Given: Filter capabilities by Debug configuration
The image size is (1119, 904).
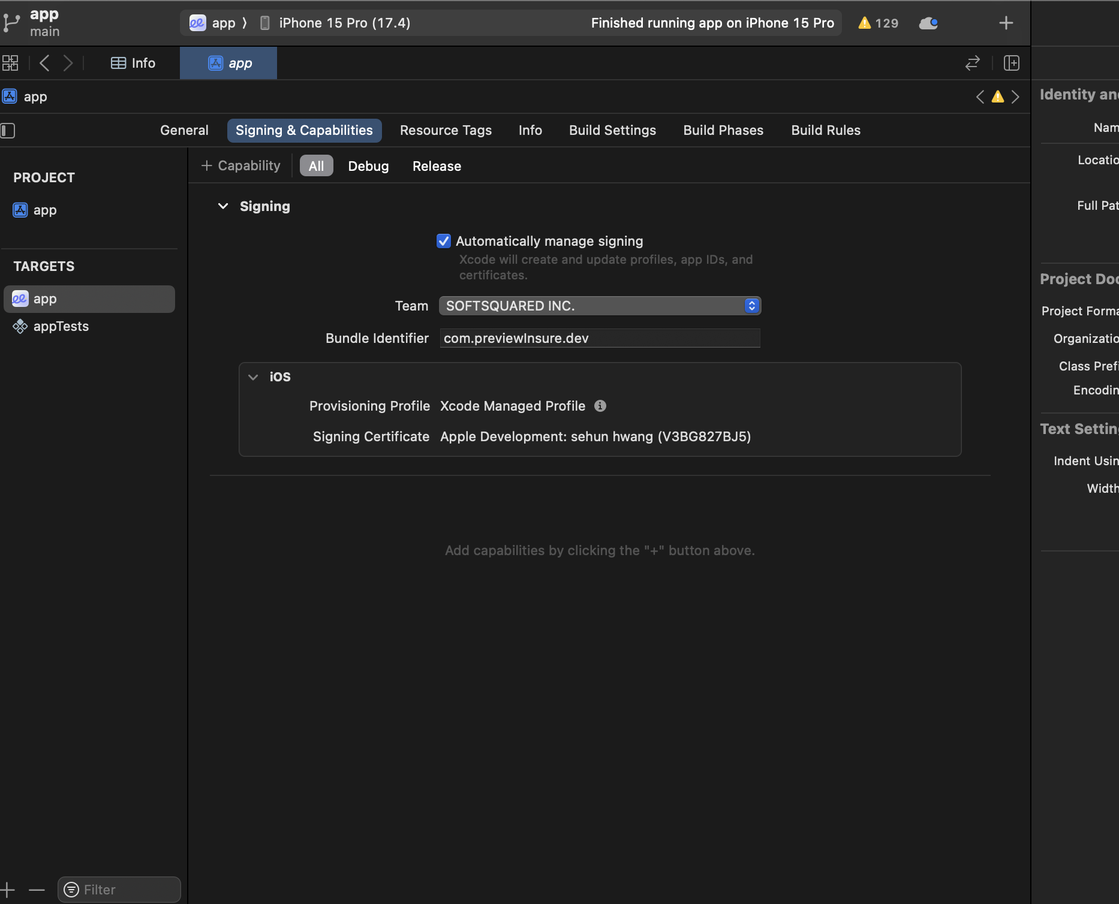Looking at the screenshot, I should click(x=368, y=166).
